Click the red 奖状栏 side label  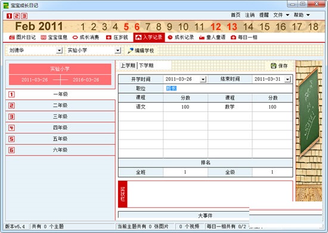pos(123,194)
